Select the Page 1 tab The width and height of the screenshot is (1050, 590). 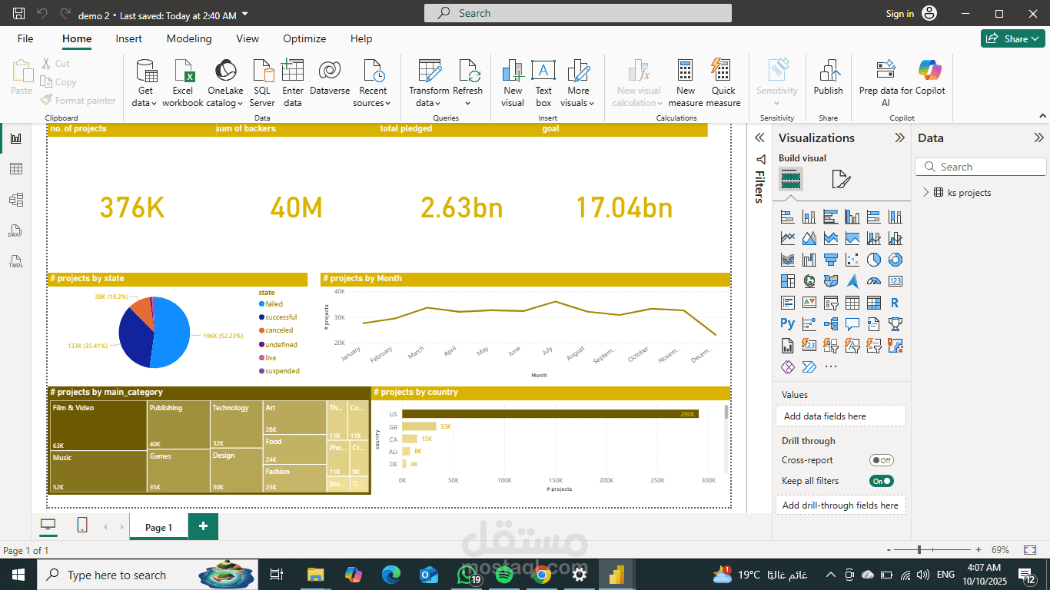click(x=158, y=527)
